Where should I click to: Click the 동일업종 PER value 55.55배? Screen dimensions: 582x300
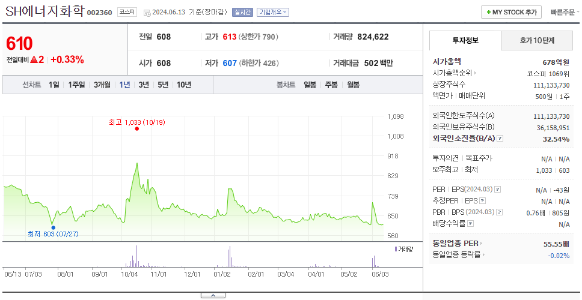pos(556,244)
